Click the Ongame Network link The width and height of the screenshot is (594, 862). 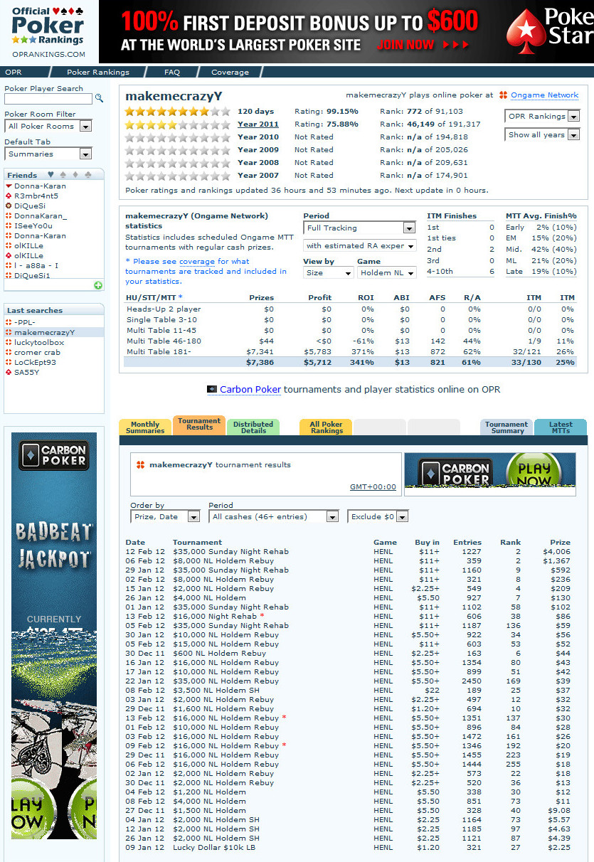[544, 95]
